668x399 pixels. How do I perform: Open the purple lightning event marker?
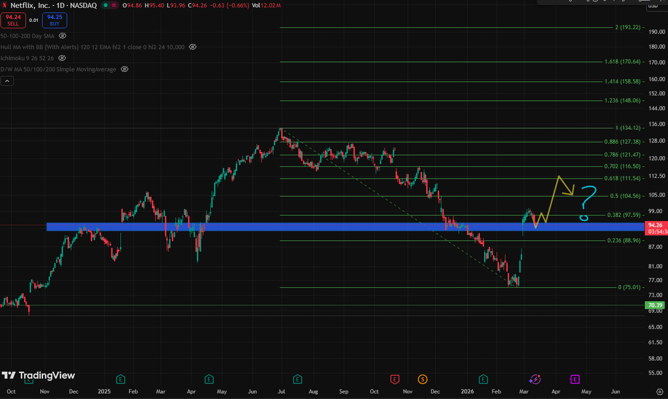(x=535, y=380)
